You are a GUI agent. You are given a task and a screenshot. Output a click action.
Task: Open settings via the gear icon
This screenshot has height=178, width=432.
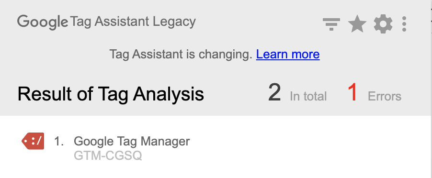coord(383,24)
